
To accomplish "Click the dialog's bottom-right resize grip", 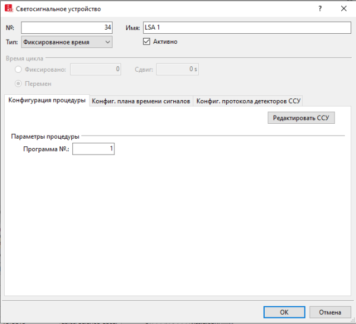I will tap(352, 321).
